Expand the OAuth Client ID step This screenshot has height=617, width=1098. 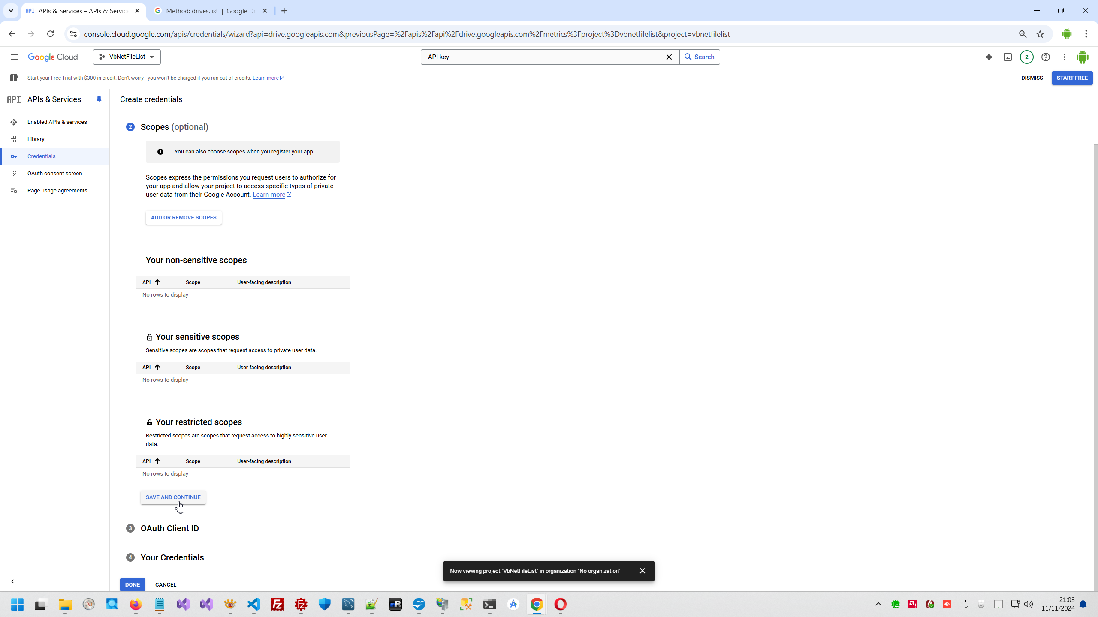coord(169,528)
